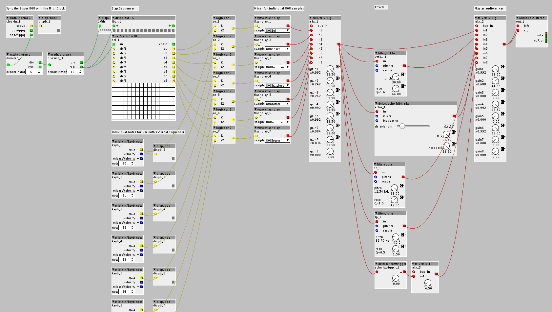Click the o1 outlet on sel_1
The image size is (552, 312).
pyautogui.click(x=174, y=49)
